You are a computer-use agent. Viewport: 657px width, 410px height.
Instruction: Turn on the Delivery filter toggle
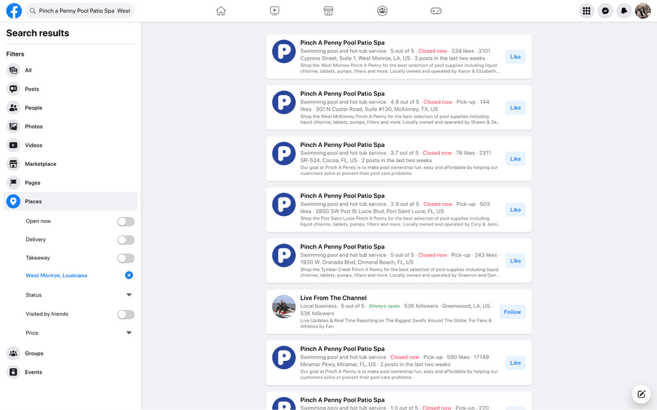[x=125, y=240]
